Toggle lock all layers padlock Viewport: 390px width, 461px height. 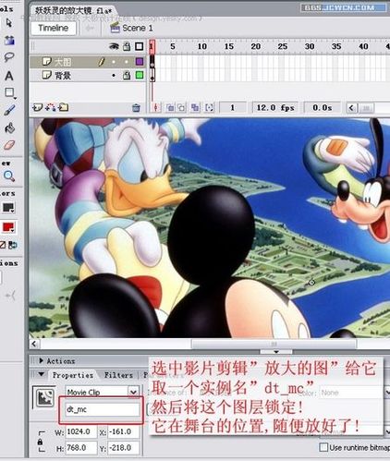point(127,46)
